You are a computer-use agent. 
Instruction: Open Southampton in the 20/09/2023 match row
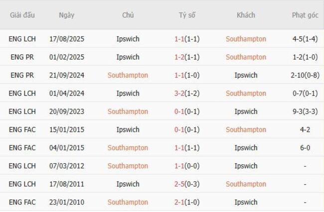128,111
